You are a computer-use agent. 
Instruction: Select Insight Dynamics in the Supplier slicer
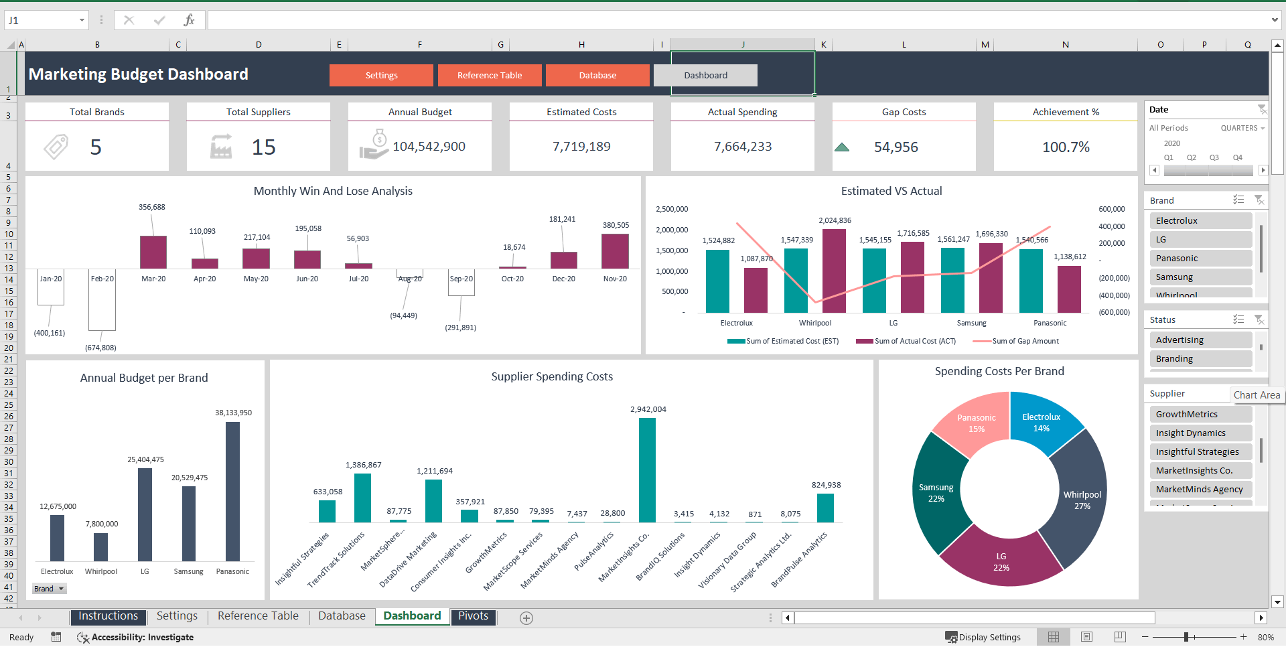coord(1201,433)
